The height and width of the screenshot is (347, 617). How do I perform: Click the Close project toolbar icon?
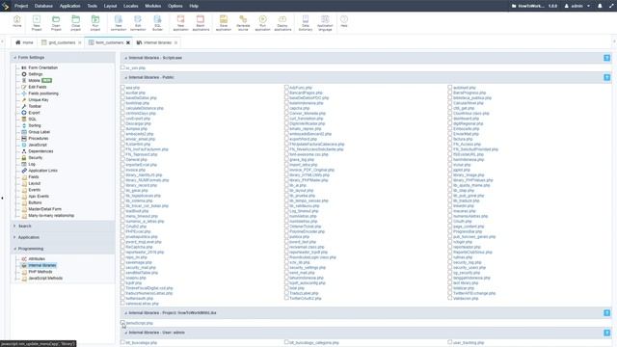[x=75, y=23]
